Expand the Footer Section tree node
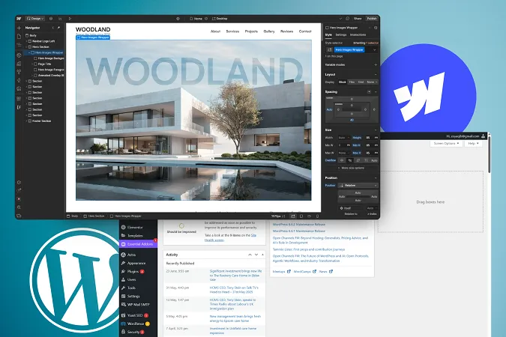This screenshot has height=337, width=506. pos(26,121)
